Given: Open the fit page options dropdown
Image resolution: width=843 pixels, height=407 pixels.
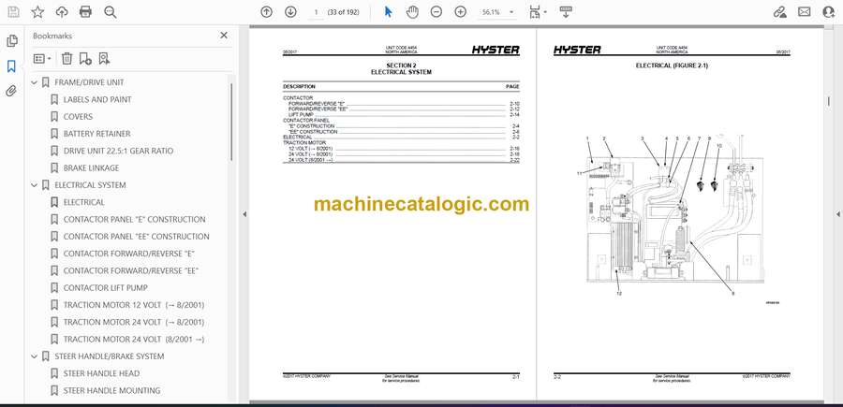Looking at the screenshot, I should point(538,12).
